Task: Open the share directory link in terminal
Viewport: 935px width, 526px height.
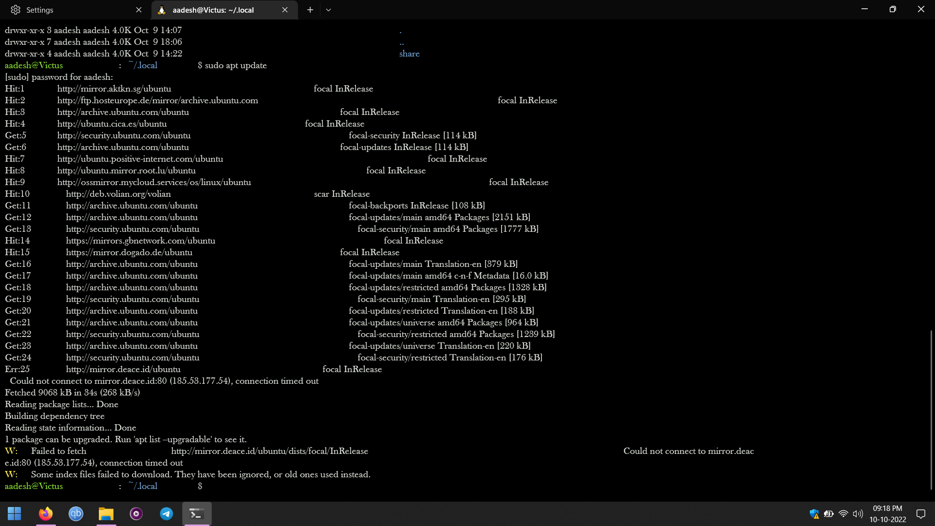Action: [409, 54]
